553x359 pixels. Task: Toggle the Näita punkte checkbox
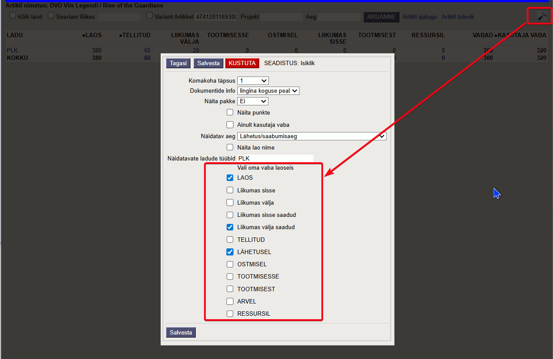[230, 112]
